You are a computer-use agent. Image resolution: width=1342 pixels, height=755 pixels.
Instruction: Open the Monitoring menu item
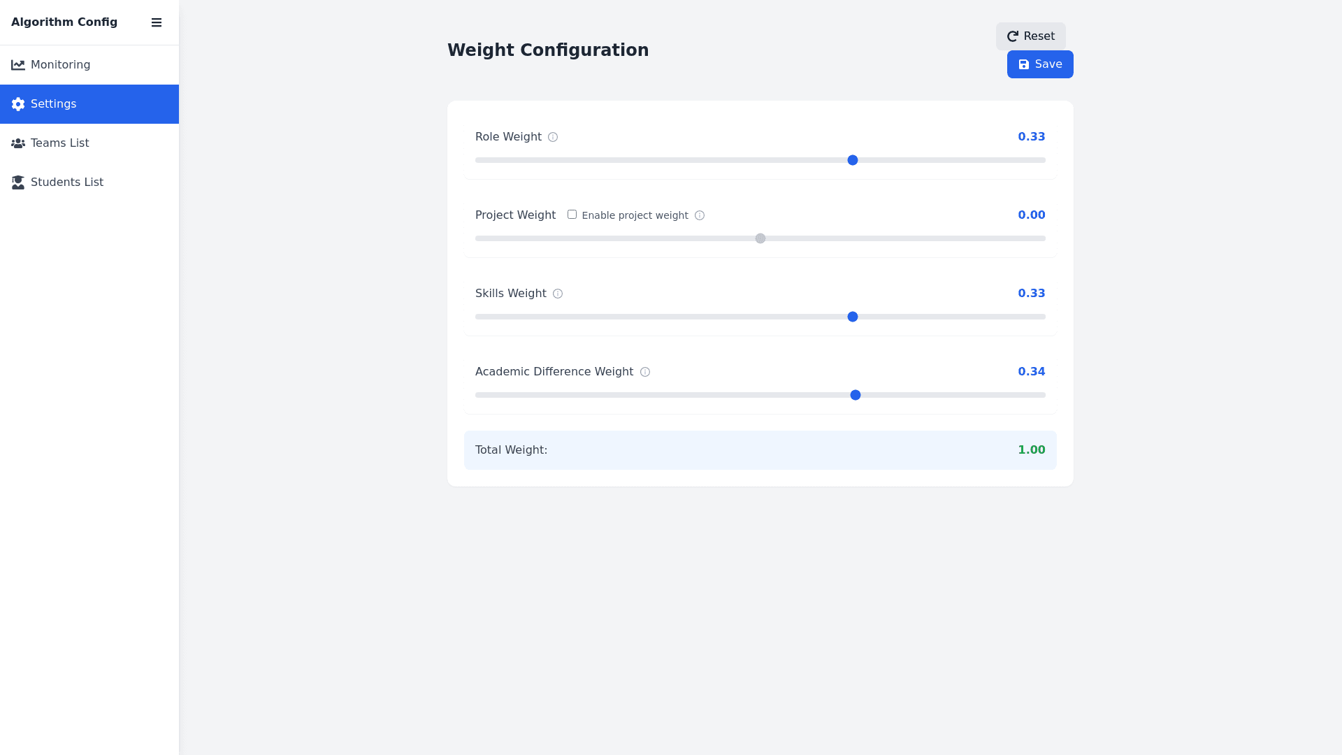pos(60,65)
